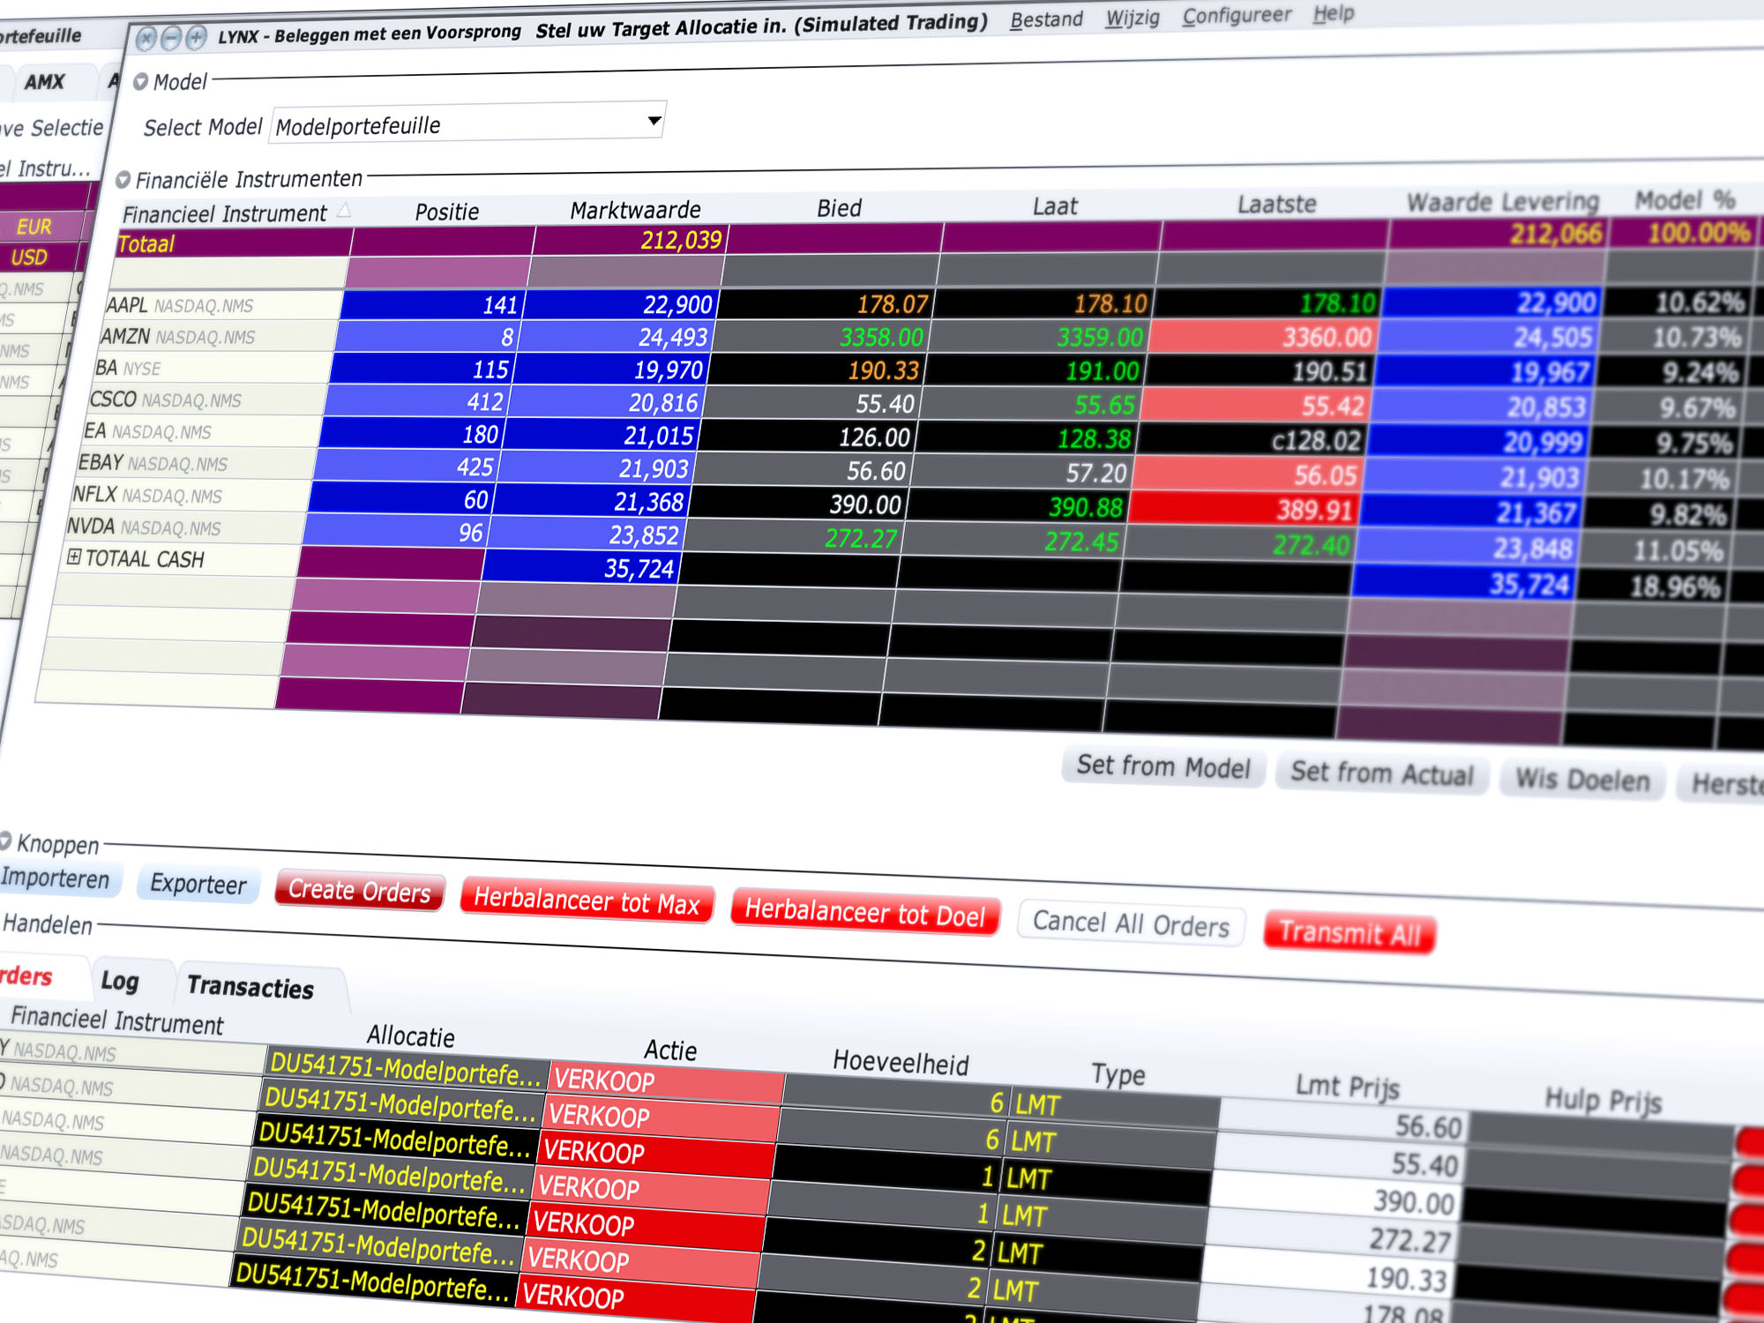Image resolution: width=1764 pixels, height=1323 pixels.
Task: Click the Create Orders button
Action: (359, 891)
